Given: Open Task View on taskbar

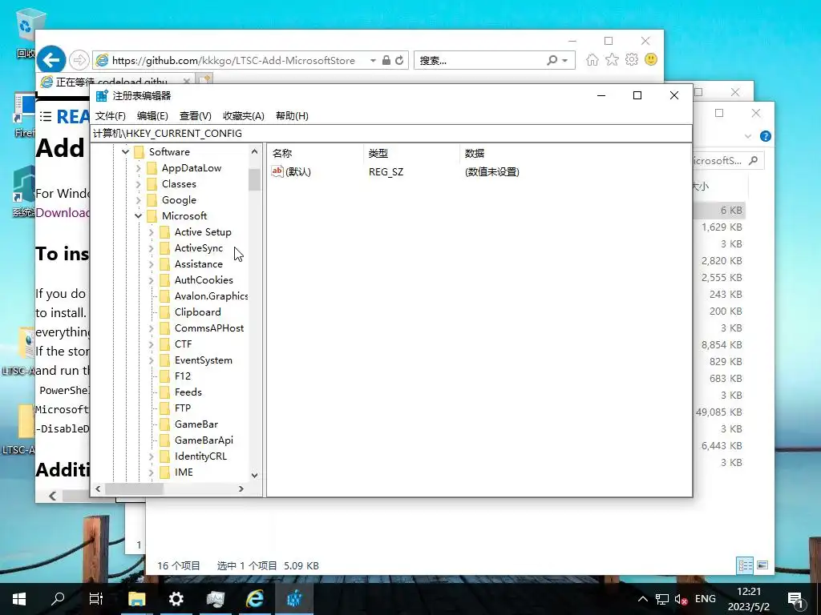Looking at the screenshot, I should (x=96, y=599).
